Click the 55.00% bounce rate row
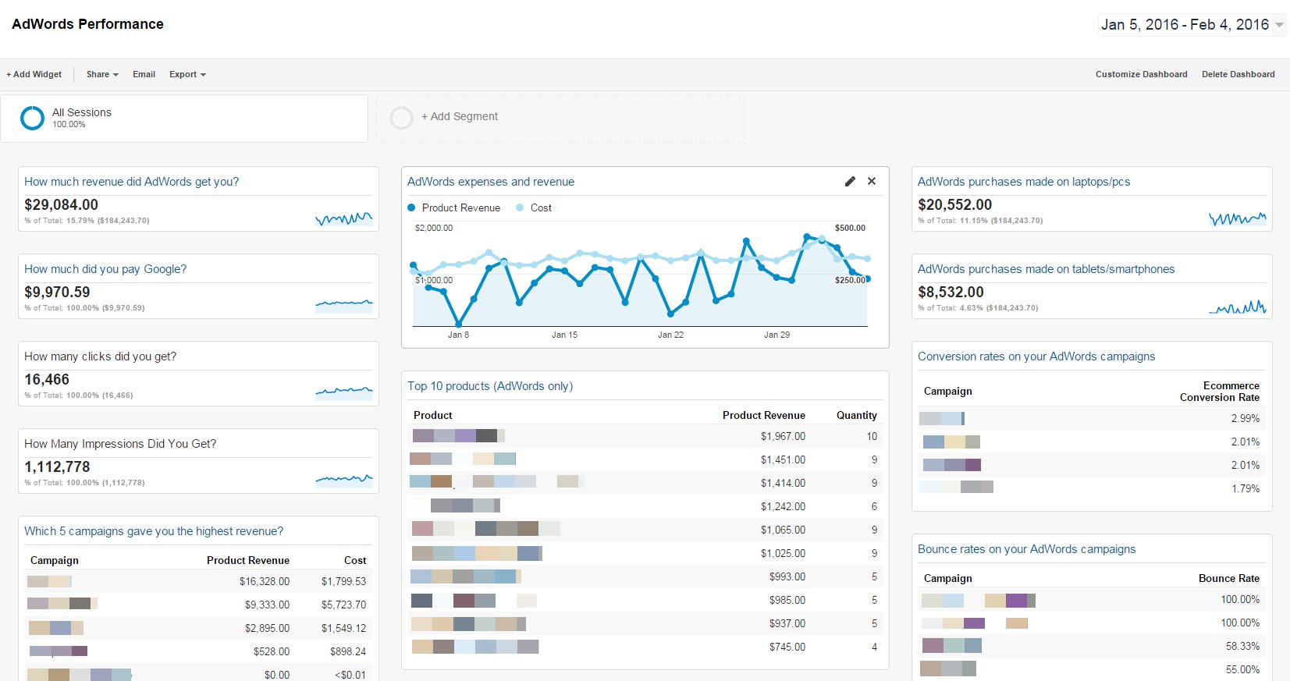 (x=1092, y=669)
